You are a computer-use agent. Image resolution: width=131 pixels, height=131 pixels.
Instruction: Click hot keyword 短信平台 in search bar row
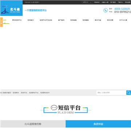[x=24, y=93]
